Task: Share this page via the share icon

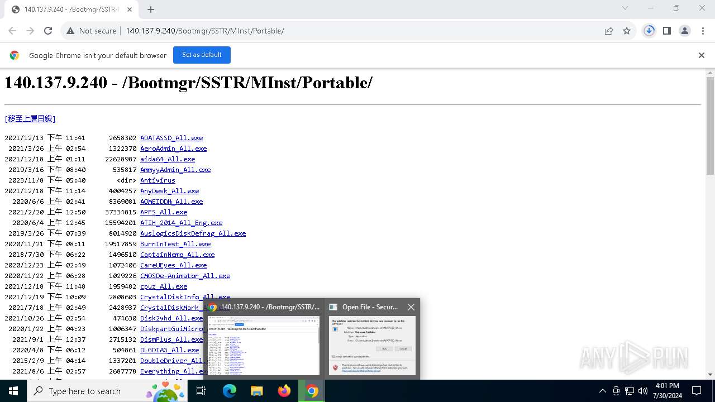Action: 609,31
